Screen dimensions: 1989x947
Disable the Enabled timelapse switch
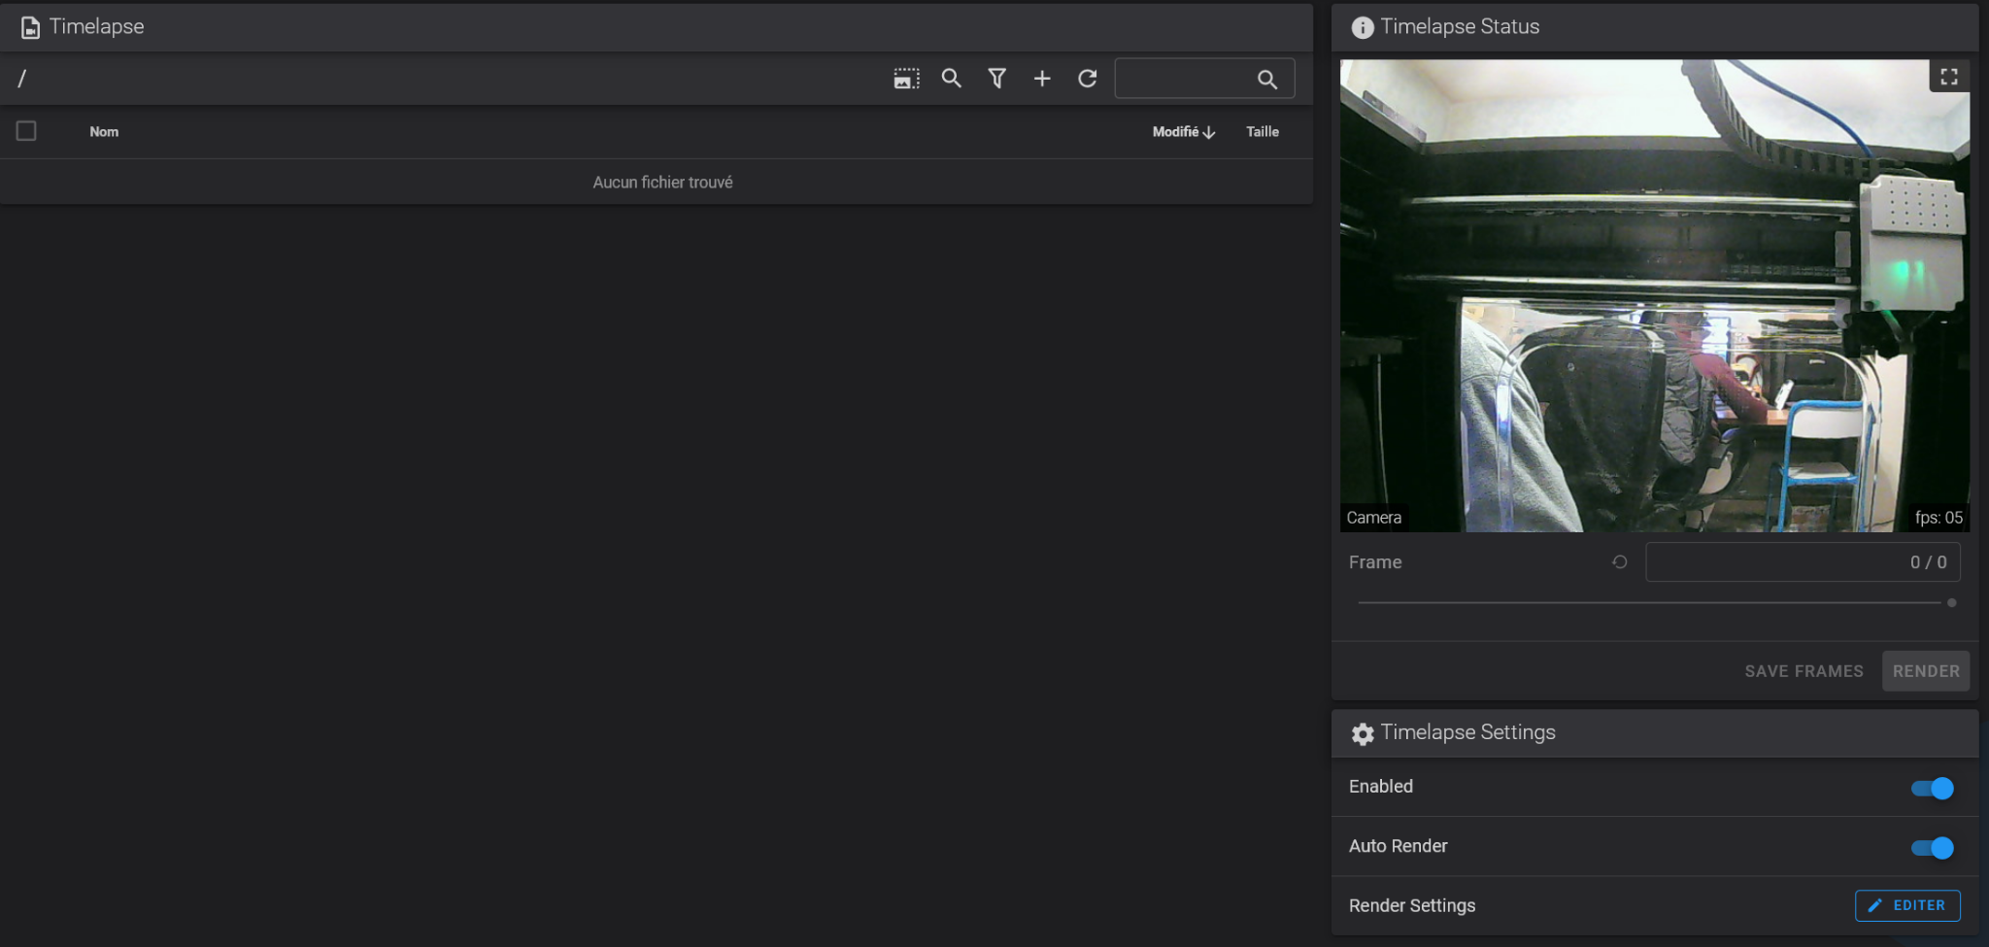(x=1932, y=789)
